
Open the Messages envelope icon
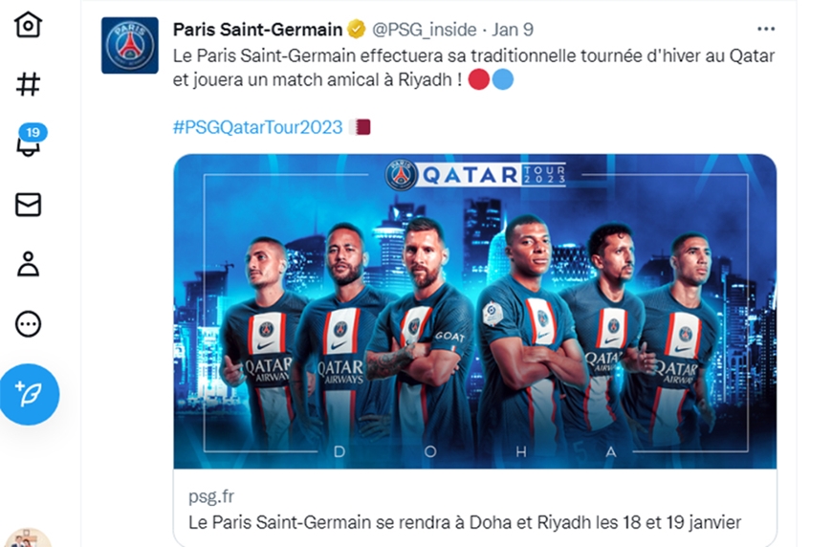tap(28, 205)
